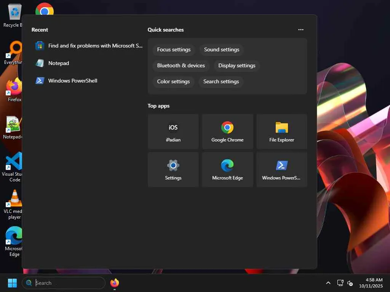Click the 'Windows PowerShell' label in Recent

(x=73, y=81)
